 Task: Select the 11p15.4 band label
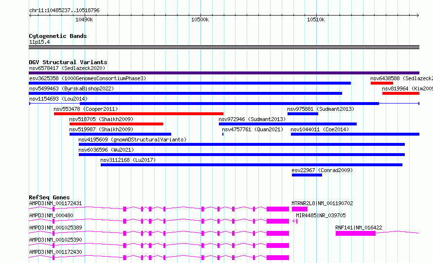click(39, 42)
